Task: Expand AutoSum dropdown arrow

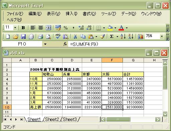Action: [x=117, y=37]
